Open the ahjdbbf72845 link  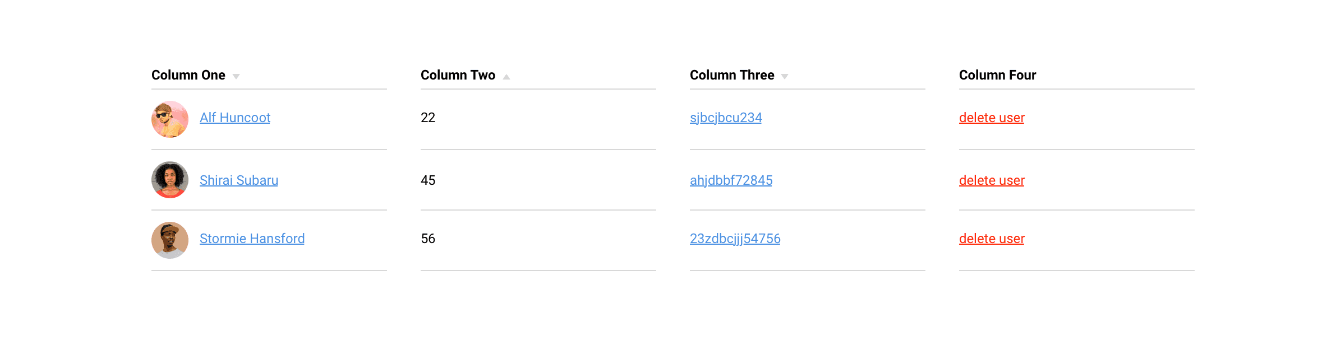[731, 180]
